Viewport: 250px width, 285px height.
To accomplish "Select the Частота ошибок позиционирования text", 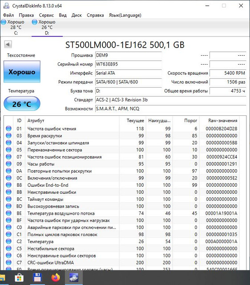I will tap(65, 157).
